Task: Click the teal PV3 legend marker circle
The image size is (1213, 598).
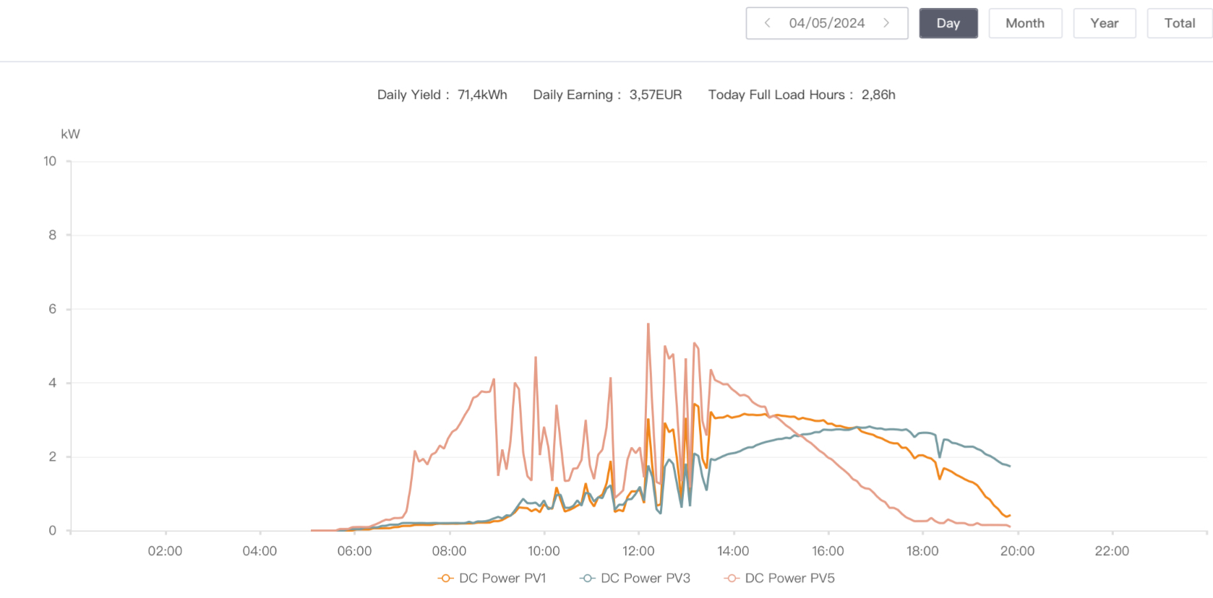Action: pos(587,578)
